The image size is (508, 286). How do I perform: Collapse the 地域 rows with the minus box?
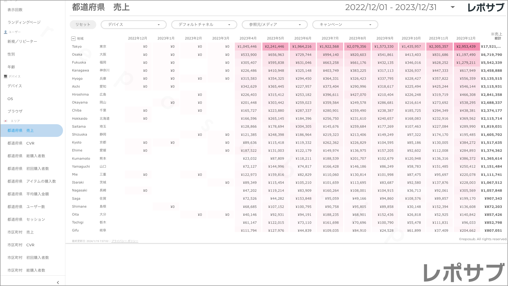pyautogui.click(x=73, y=39)
